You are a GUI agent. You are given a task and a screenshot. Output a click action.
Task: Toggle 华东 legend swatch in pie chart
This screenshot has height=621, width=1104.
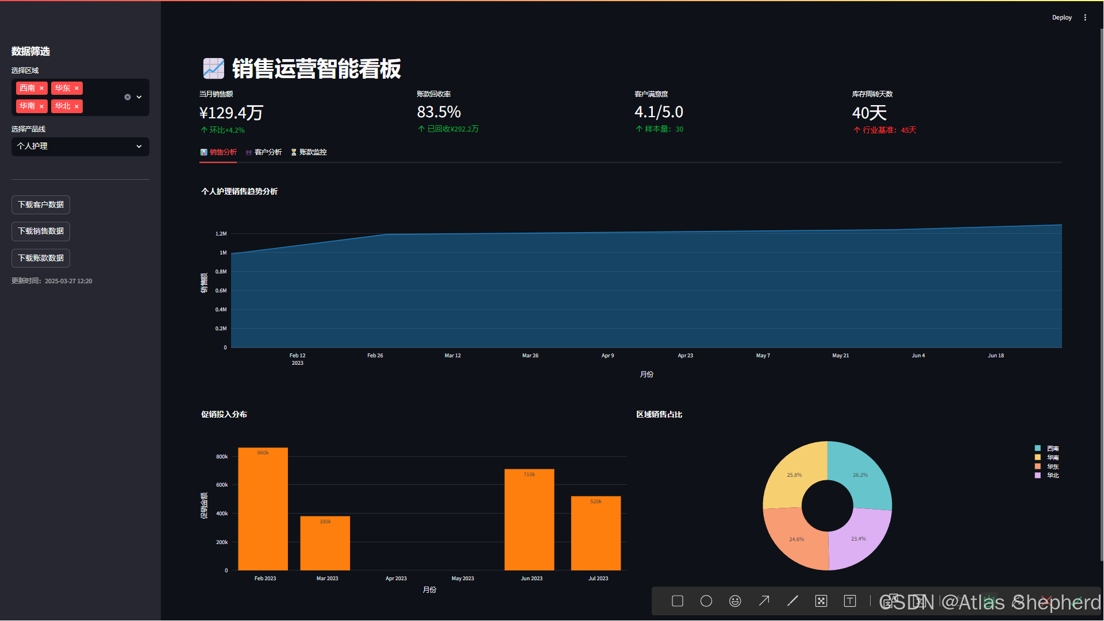click(x=1038, y=466)
